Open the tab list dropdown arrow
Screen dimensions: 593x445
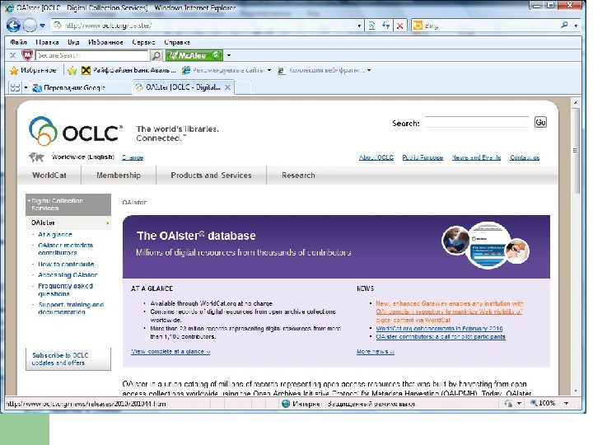pyautogui.click(x=26, y=87)
